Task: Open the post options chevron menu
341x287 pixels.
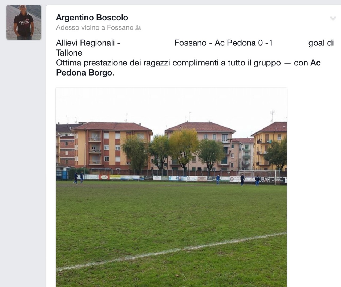Action: tap(333, 18)
